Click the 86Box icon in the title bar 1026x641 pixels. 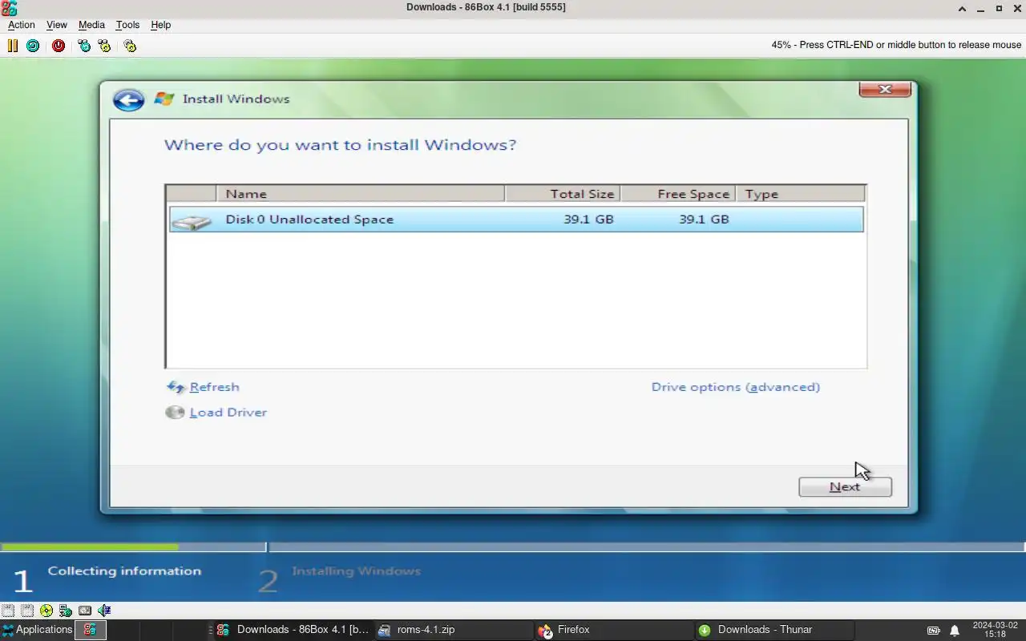tap(9, 8)
